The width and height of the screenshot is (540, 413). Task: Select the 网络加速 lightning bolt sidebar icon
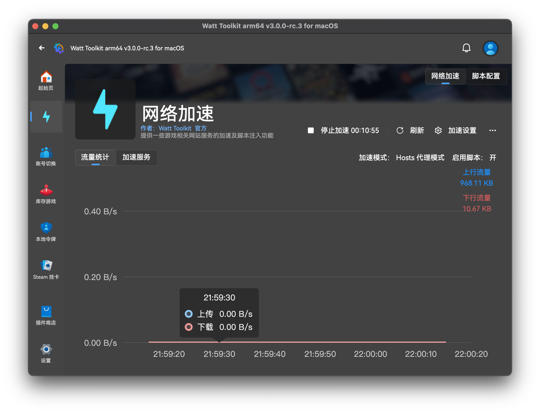pyautogui.click(x=46, y=117)
